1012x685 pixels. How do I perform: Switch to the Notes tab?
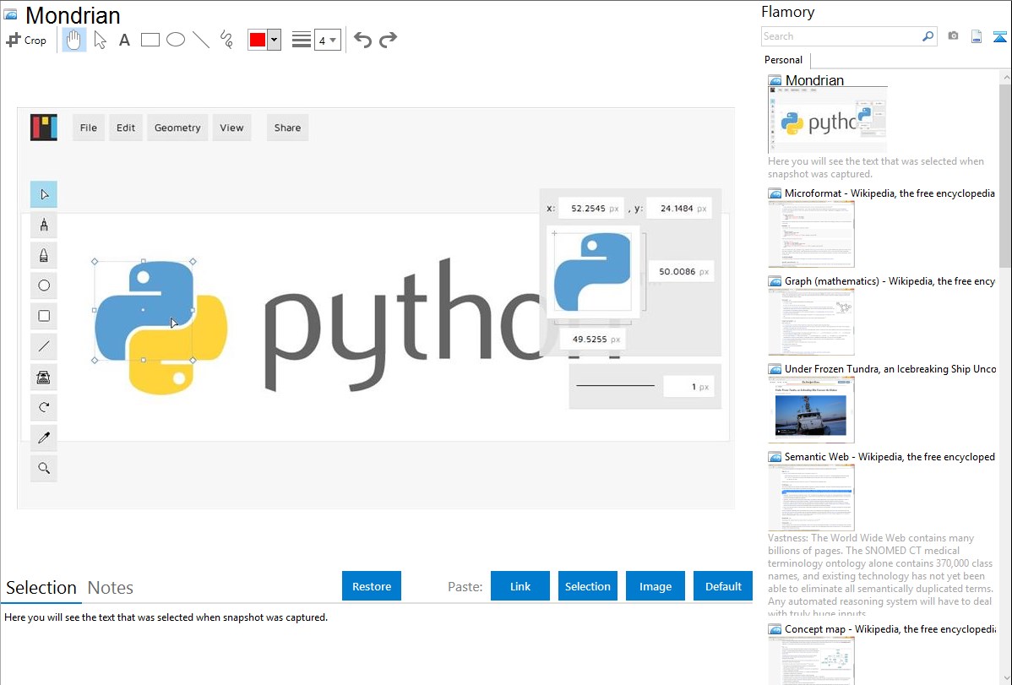(x=111, y=588)
